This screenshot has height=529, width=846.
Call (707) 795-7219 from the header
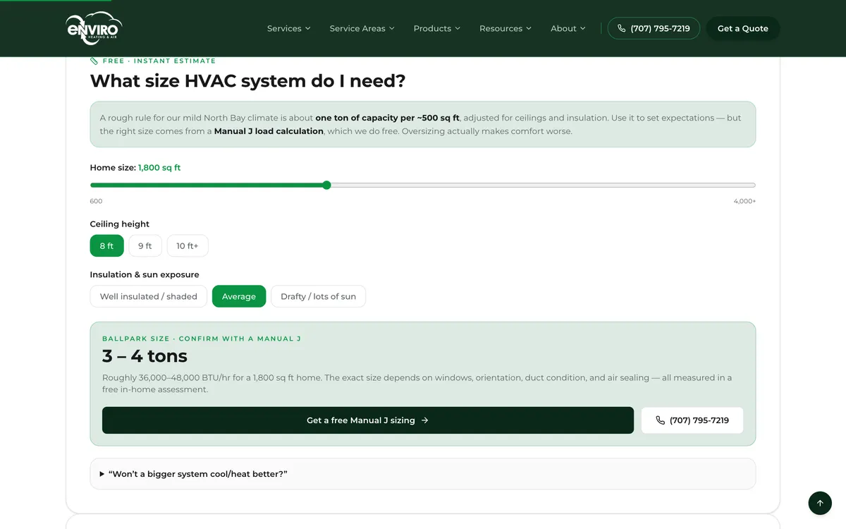pos(654,28)
